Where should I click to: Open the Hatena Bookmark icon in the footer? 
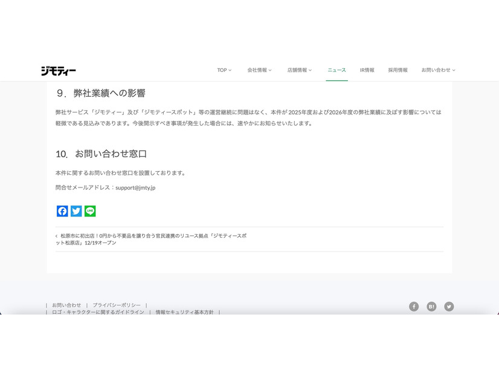tap(431, 307)
